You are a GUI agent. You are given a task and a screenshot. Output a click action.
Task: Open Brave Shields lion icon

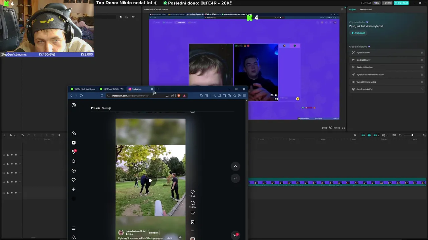coord(179,96)
